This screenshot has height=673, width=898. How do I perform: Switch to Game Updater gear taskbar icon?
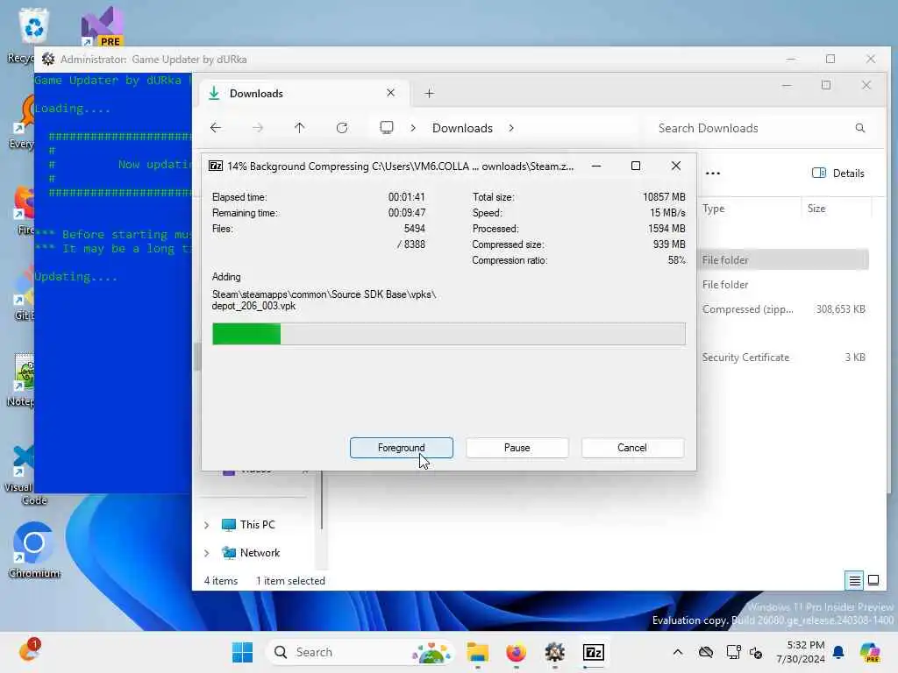pos(554,652)
